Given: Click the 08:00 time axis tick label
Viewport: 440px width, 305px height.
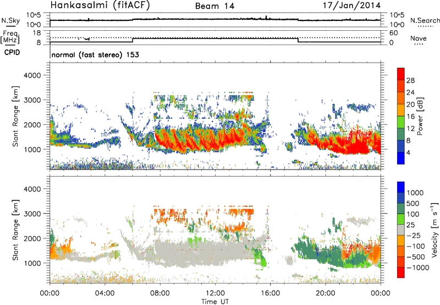Looking at the screenshot, I should coord(160,293).
